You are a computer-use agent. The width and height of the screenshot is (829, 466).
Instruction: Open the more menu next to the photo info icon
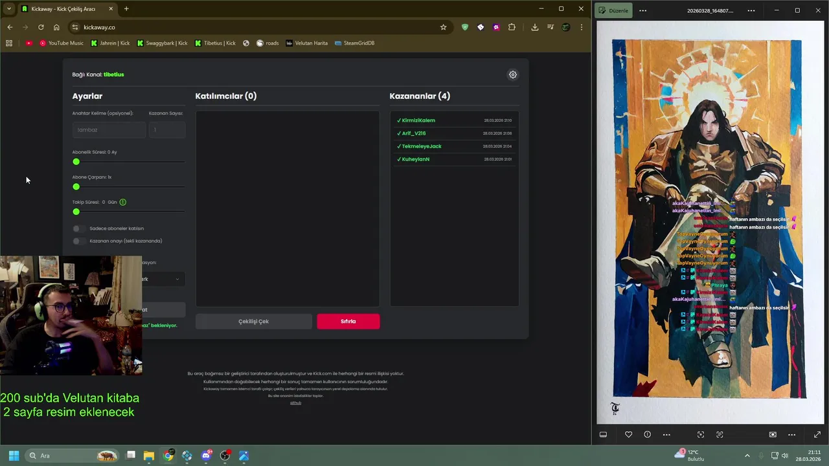[666, 434]
